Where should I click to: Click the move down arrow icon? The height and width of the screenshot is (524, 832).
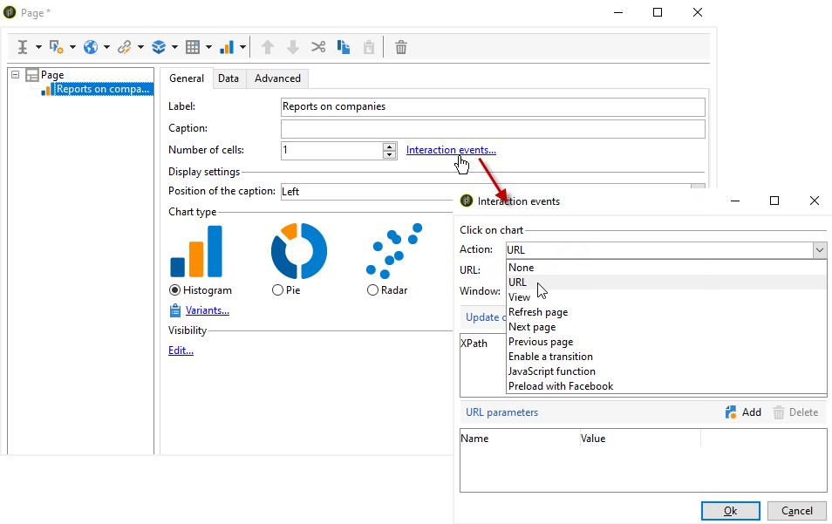click(x=293, y=47)
